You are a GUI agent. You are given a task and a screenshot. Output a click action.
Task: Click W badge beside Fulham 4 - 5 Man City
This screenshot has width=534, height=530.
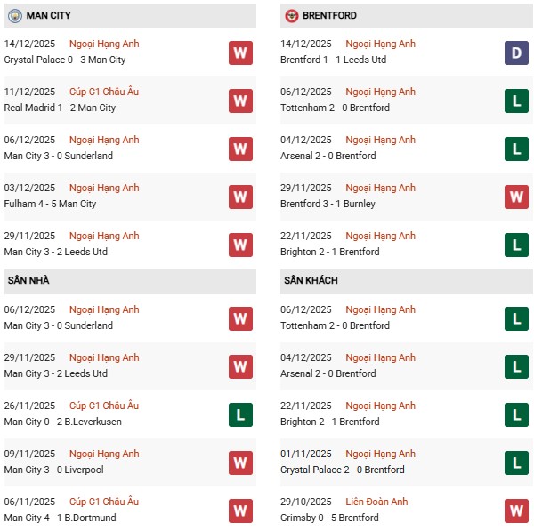pos(240,197)
